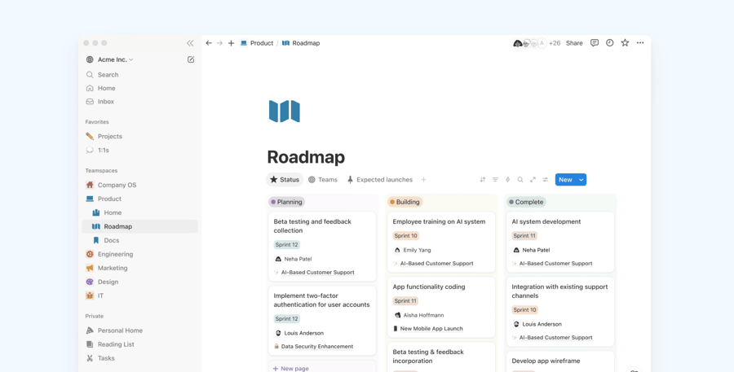The width and height of the screenshot is (734, 372).
Task: Collapse the sidebar with double-chevron icon
Action: tap(190, 43)
